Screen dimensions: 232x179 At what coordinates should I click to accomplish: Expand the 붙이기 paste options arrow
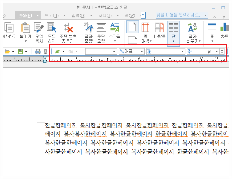click(26, 41)
